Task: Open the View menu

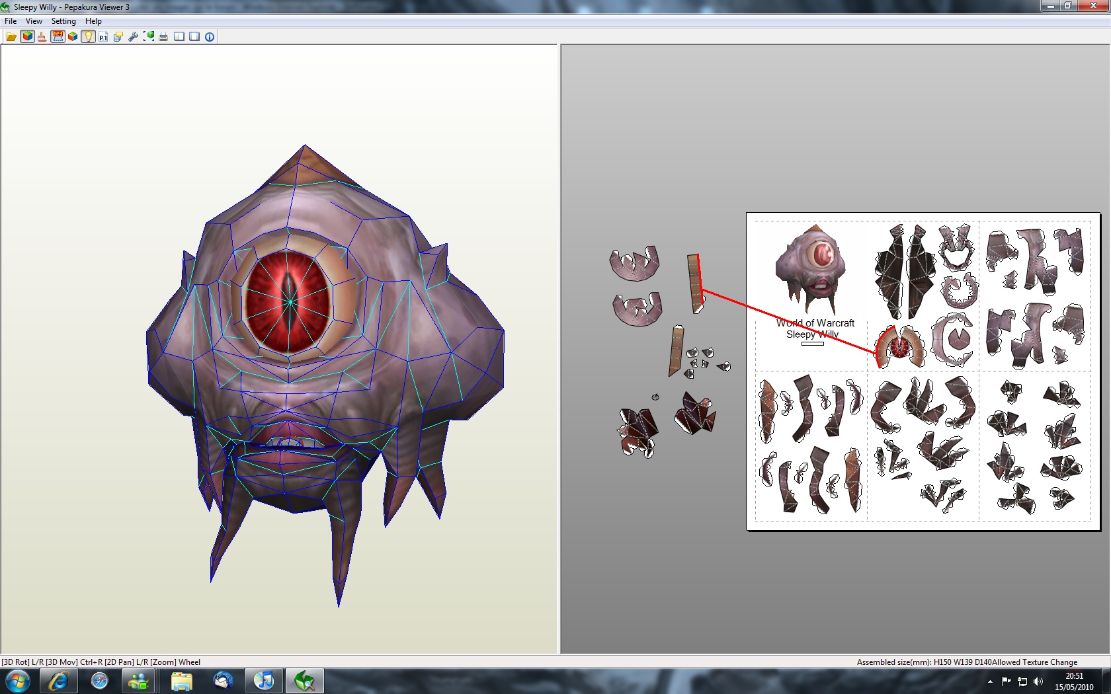Action: pyautogui.click(x=34, y=21)
